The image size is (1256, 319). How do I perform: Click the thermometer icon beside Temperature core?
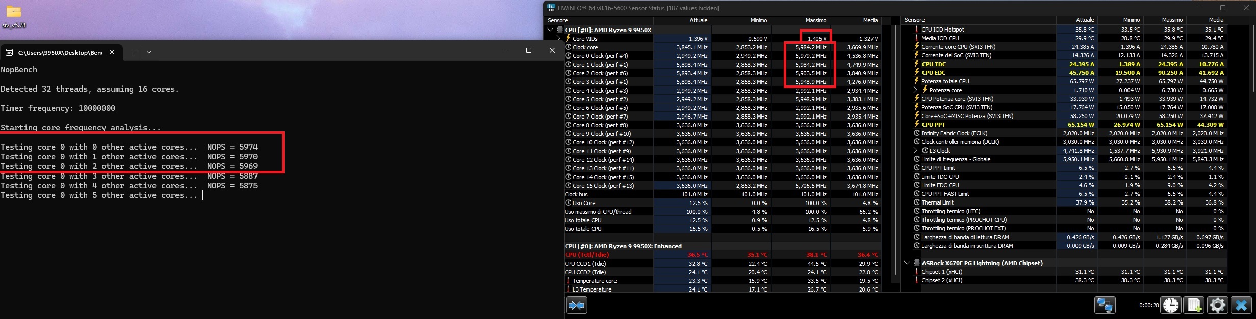click(x=568, y=280)
